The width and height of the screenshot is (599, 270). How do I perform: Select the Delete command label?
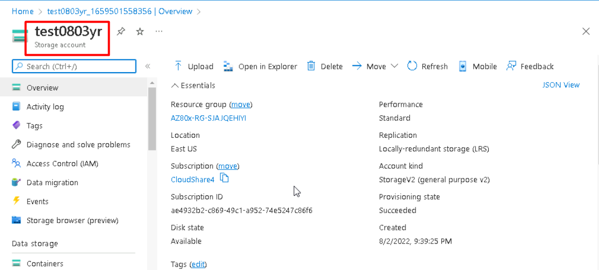coord(332,66)
